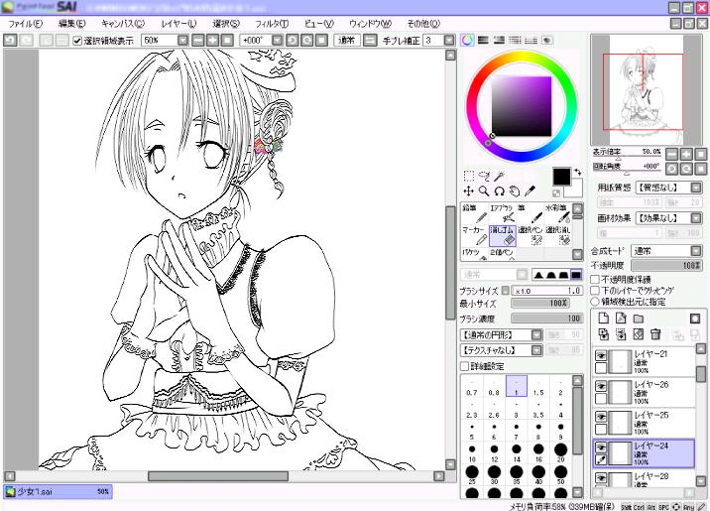Click the flip view horizontally toolbar button
This screenshot has width=710, height=511.
pos(370,41)
